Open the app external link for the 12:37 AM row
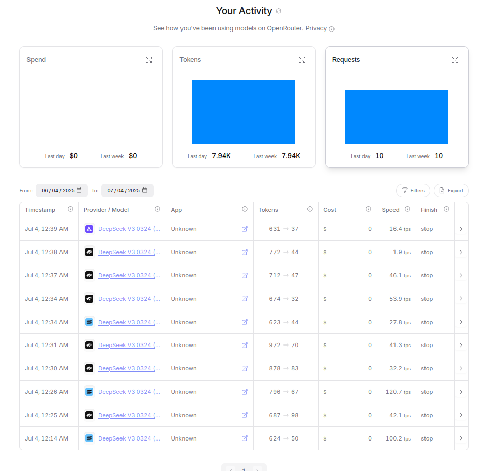Viewport: 486px width, 471px height. (x=245, y=275)
